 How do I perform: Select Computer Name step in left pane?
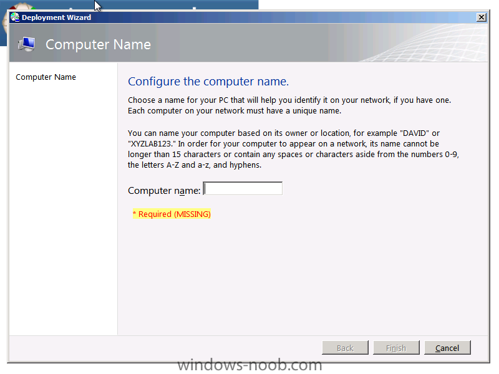pos(46,77)
